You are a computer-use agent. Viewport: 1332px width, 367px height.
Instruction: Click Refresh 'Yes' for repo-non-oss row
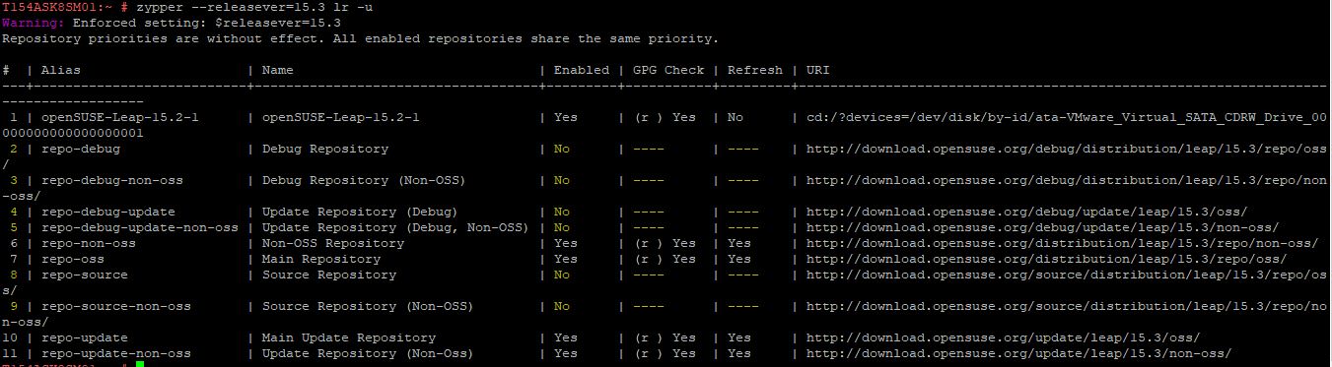point(738,243)
